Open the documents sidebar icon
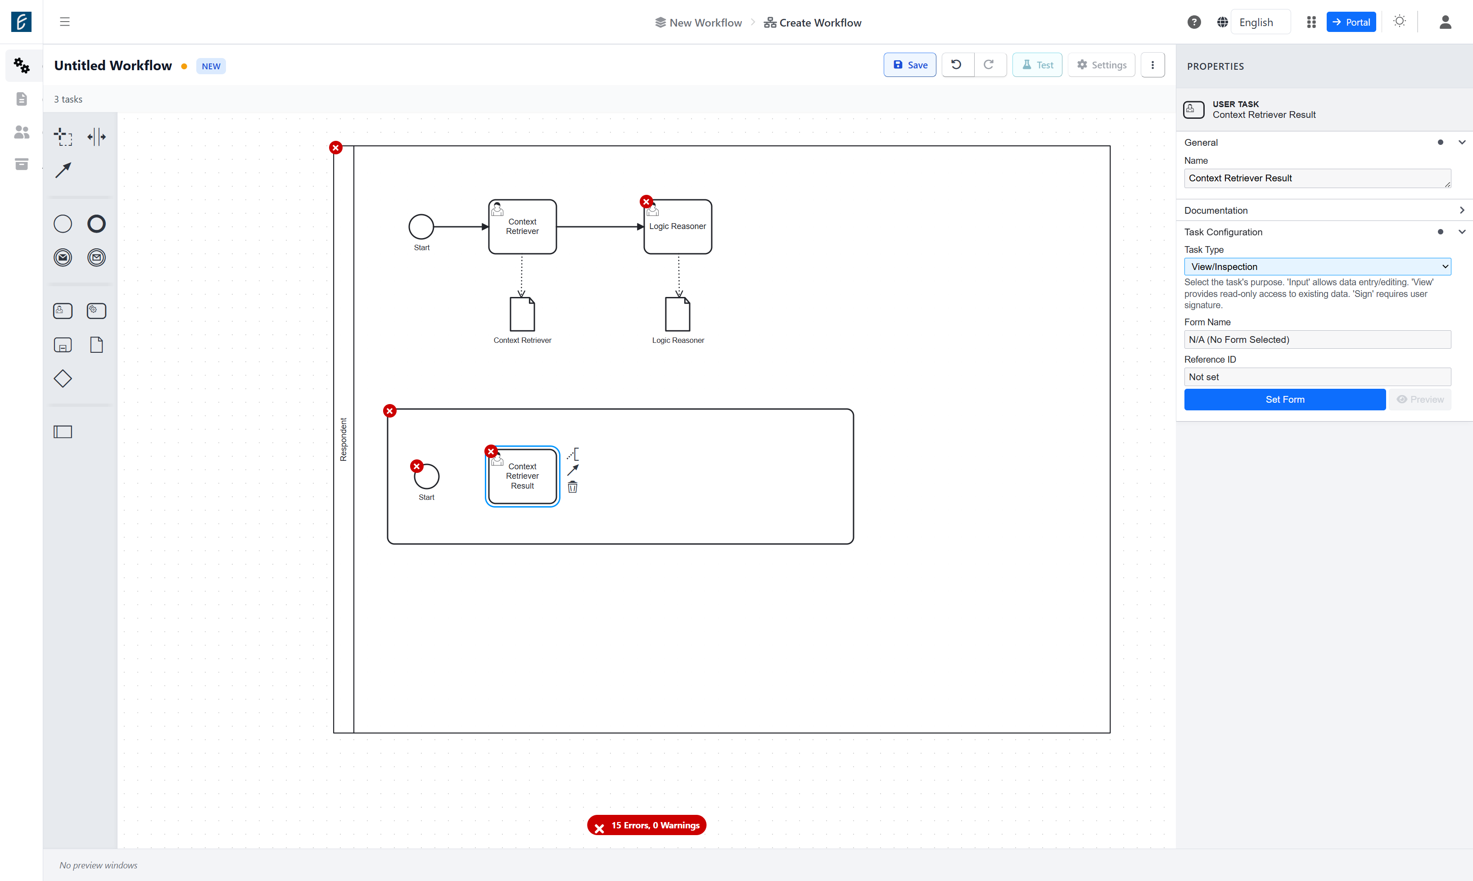The height and width of the screenshot is (881, 1473). coord(21,99)
